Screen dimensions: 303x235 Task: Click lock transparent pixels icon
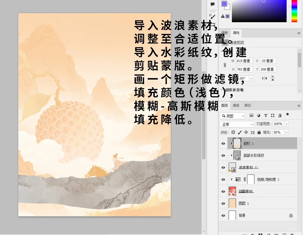(x=233, y=132)
